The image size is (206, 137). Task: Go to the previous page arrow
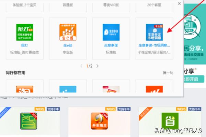pos(81,66)
